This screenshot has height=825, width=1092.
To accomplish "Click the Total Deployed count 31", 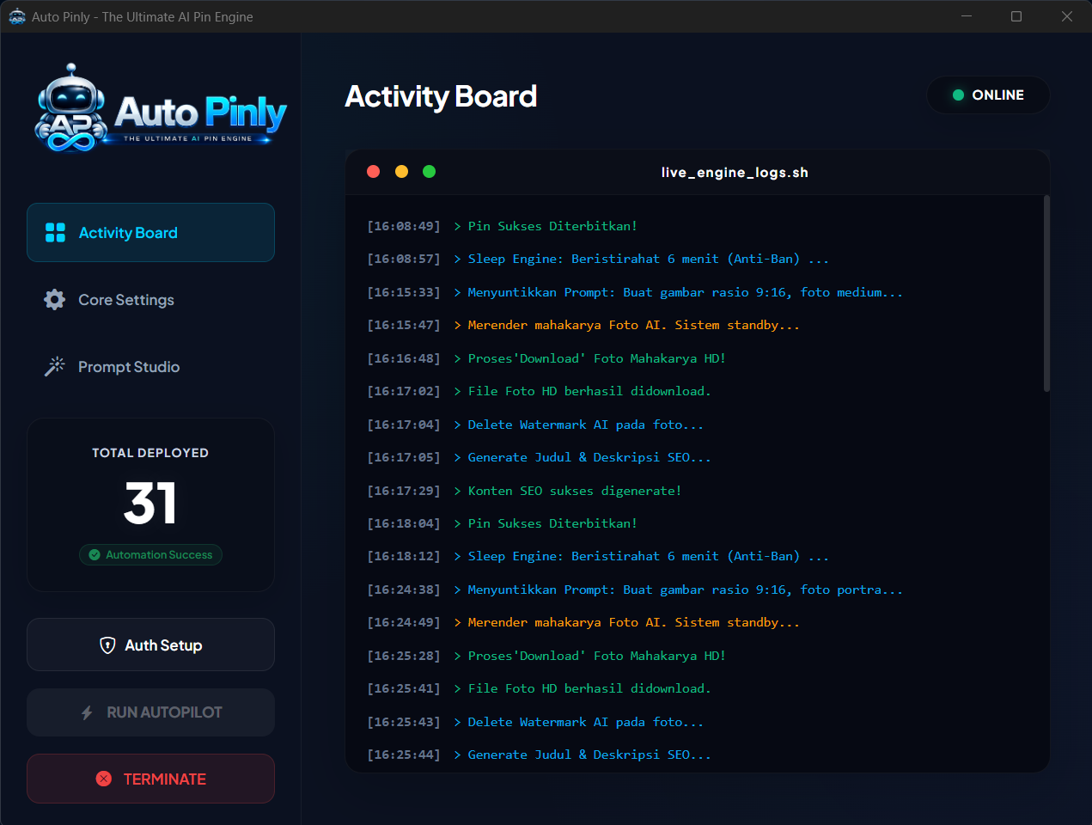I will coord(150,503).
